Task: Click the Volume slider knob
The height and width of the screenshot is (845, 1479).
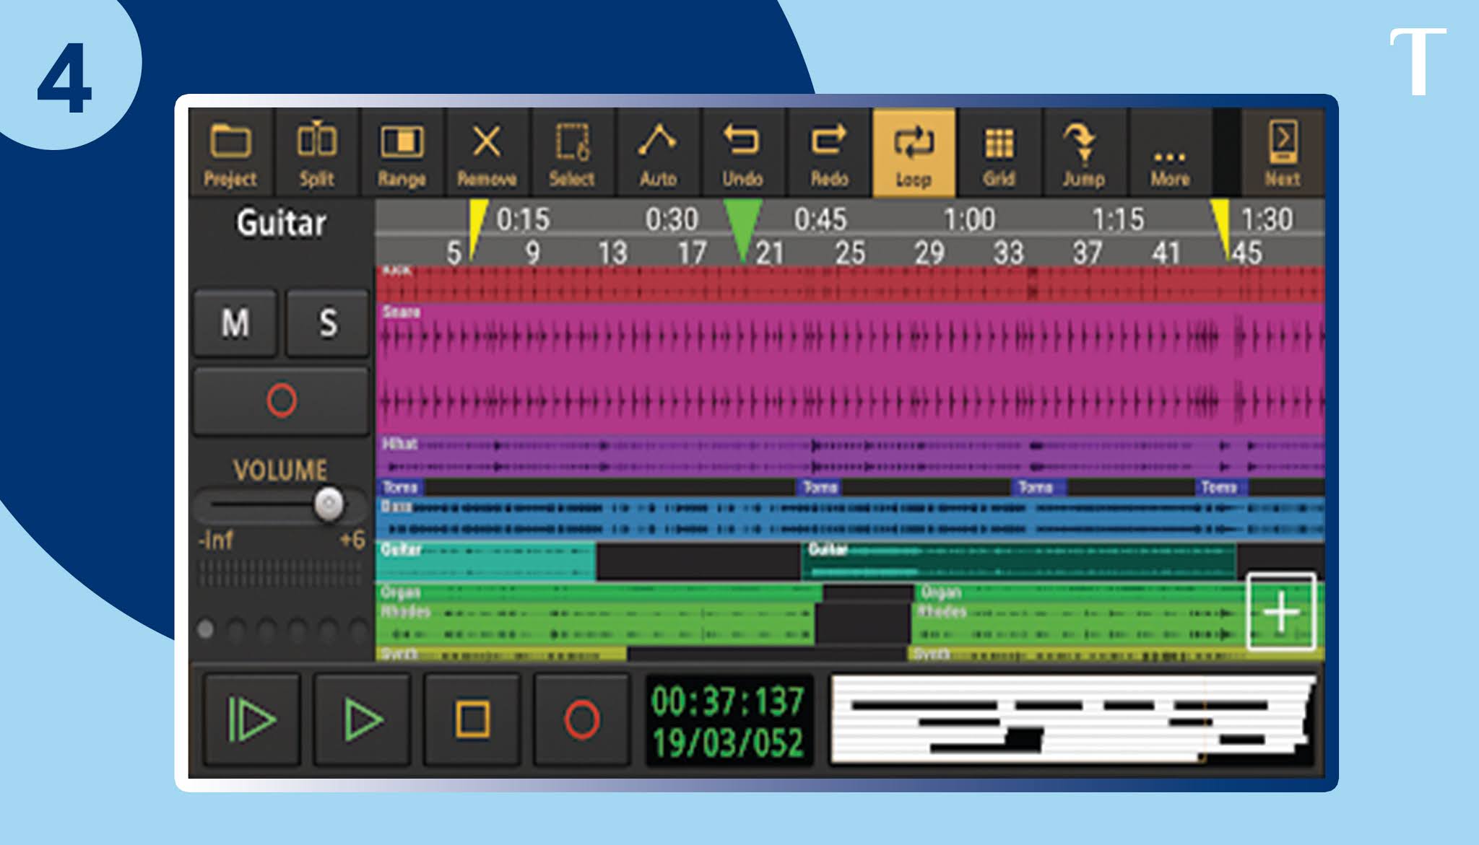Action: (x=329, y=503)
